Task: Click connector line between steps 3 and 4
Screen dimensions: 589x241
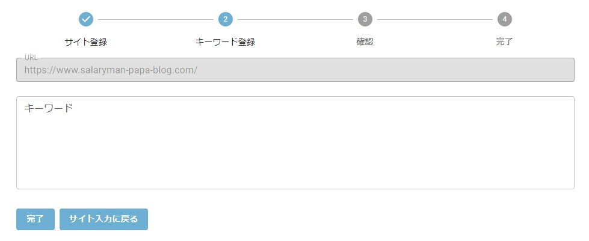Action: pyautogui.click(x=434, y=19)
